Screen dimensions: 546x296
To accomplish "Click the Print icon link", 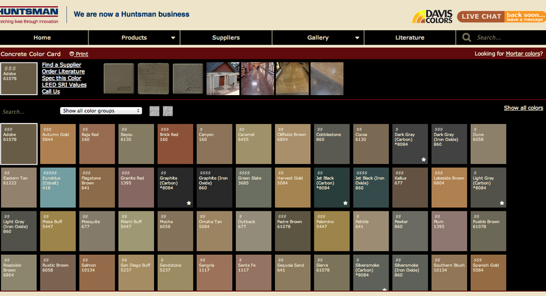I will point(79,54).
